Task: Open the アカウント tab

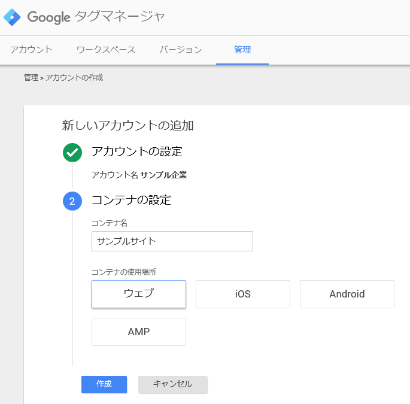Action: (31, 50)
